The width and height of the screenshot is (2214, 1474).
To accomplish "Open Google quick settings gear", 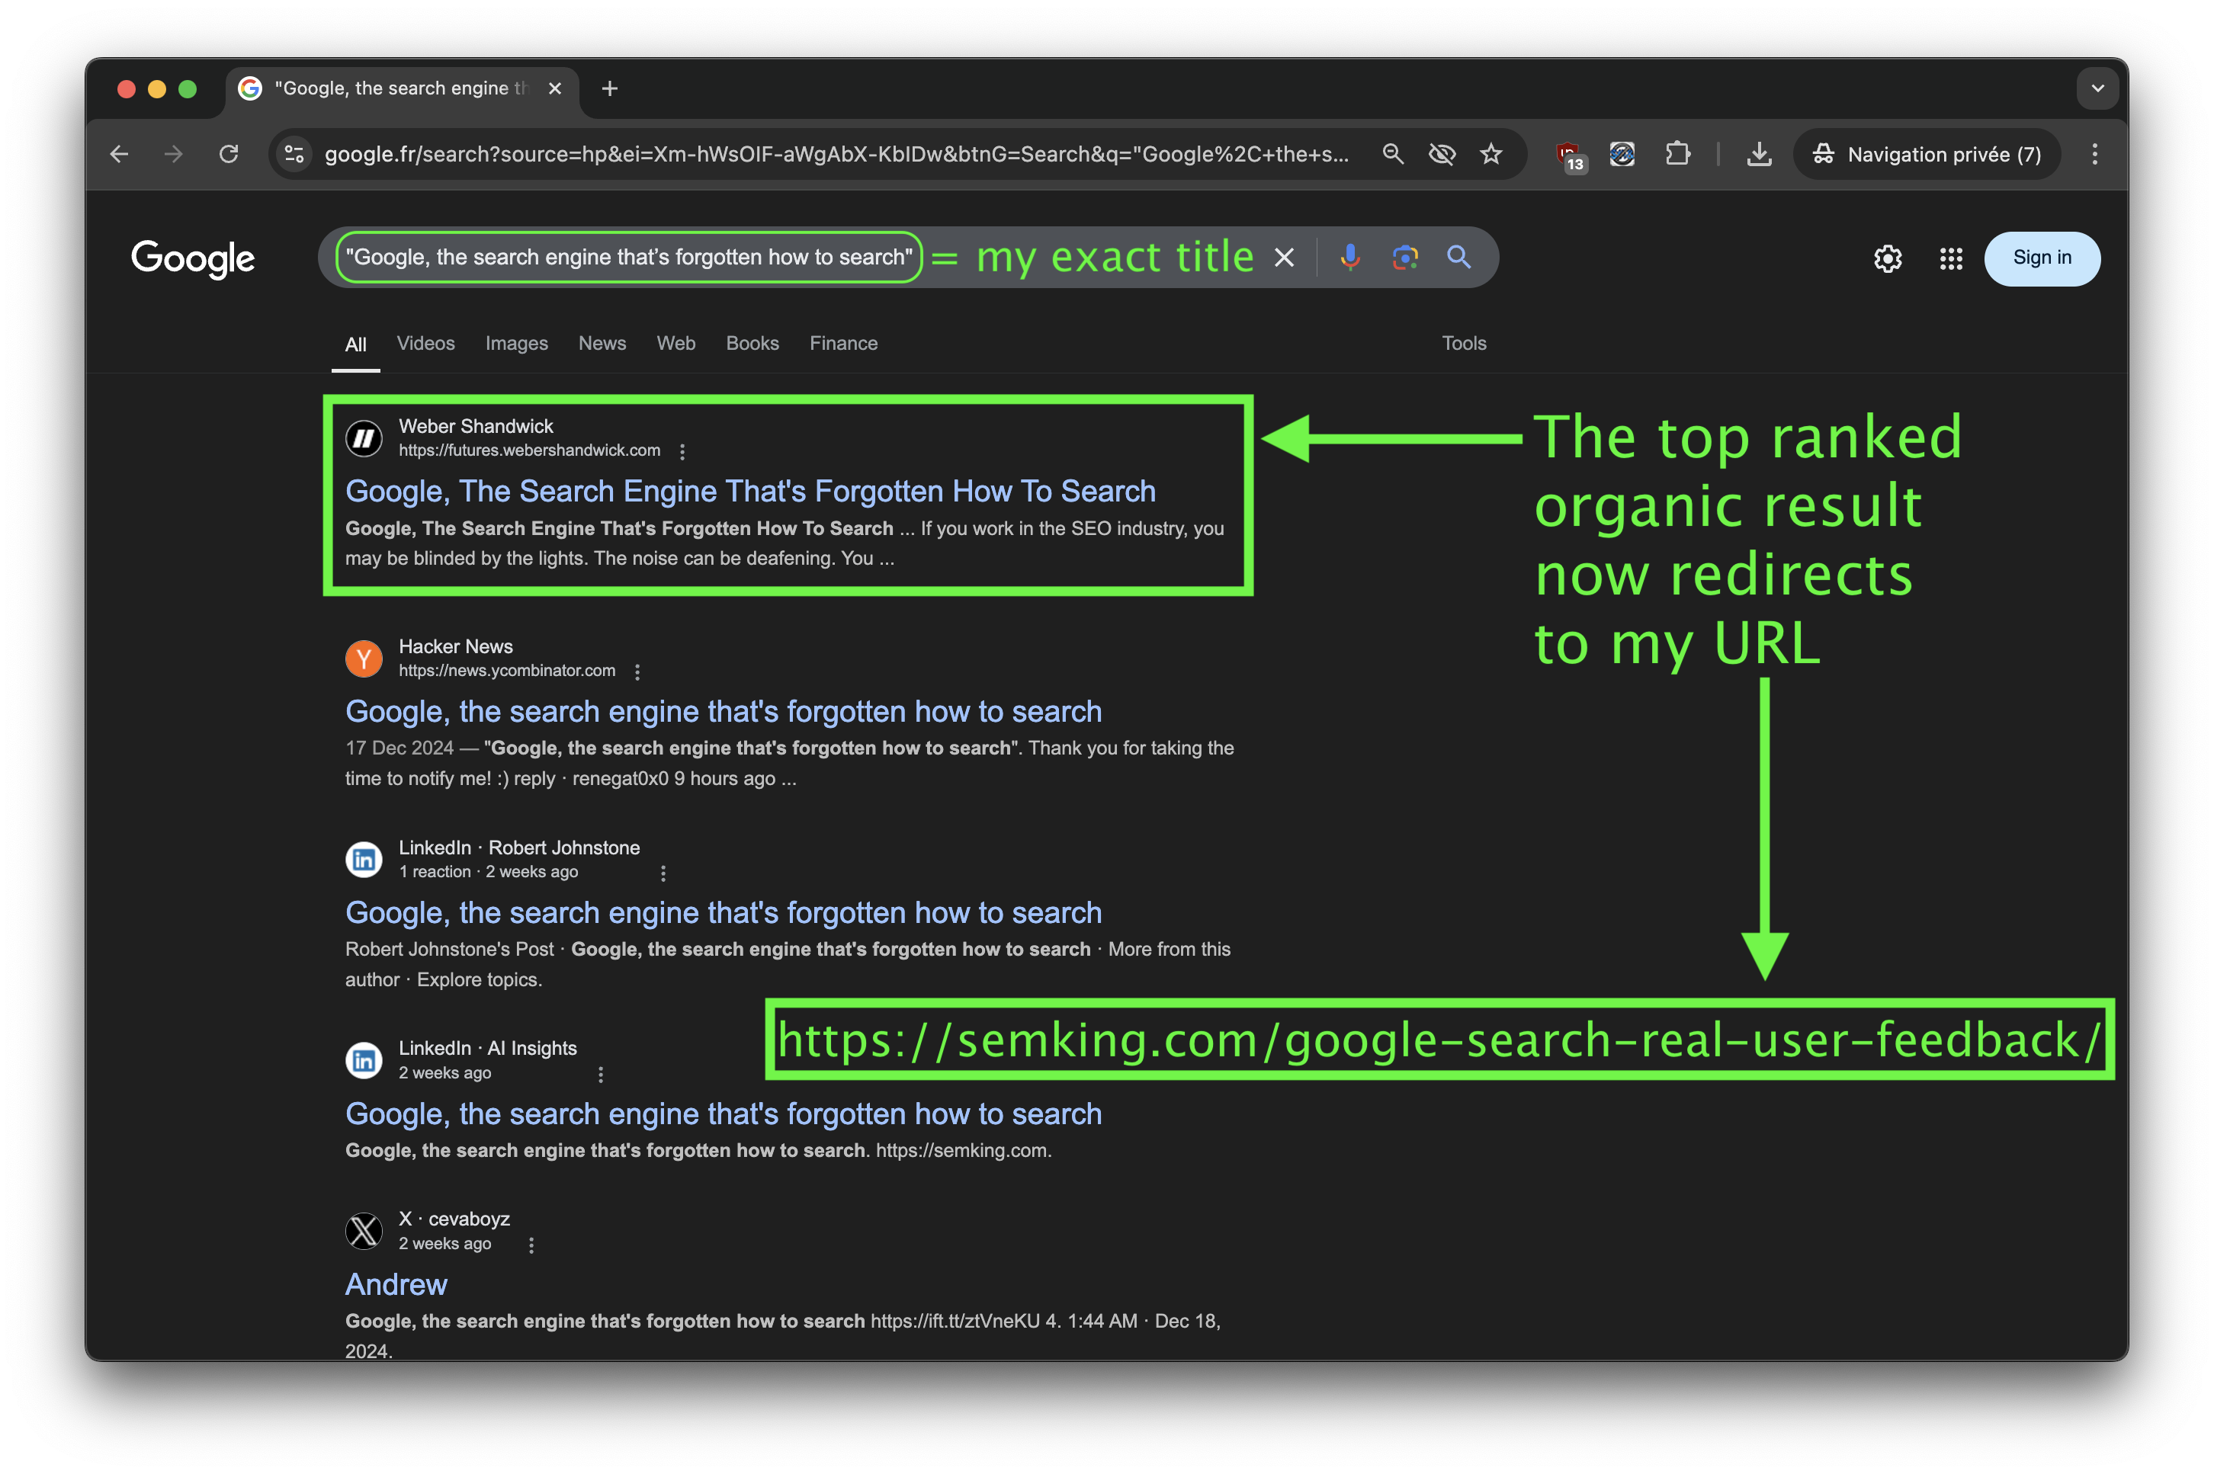I will tap(1888, 258).
